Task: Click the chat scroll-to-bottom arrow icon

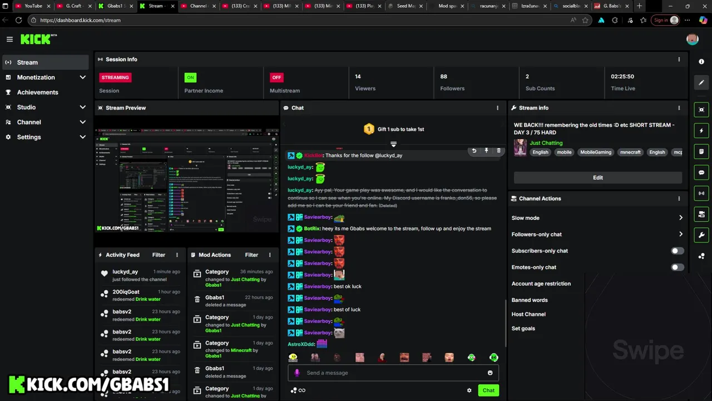Action: (x=393, y=144)
